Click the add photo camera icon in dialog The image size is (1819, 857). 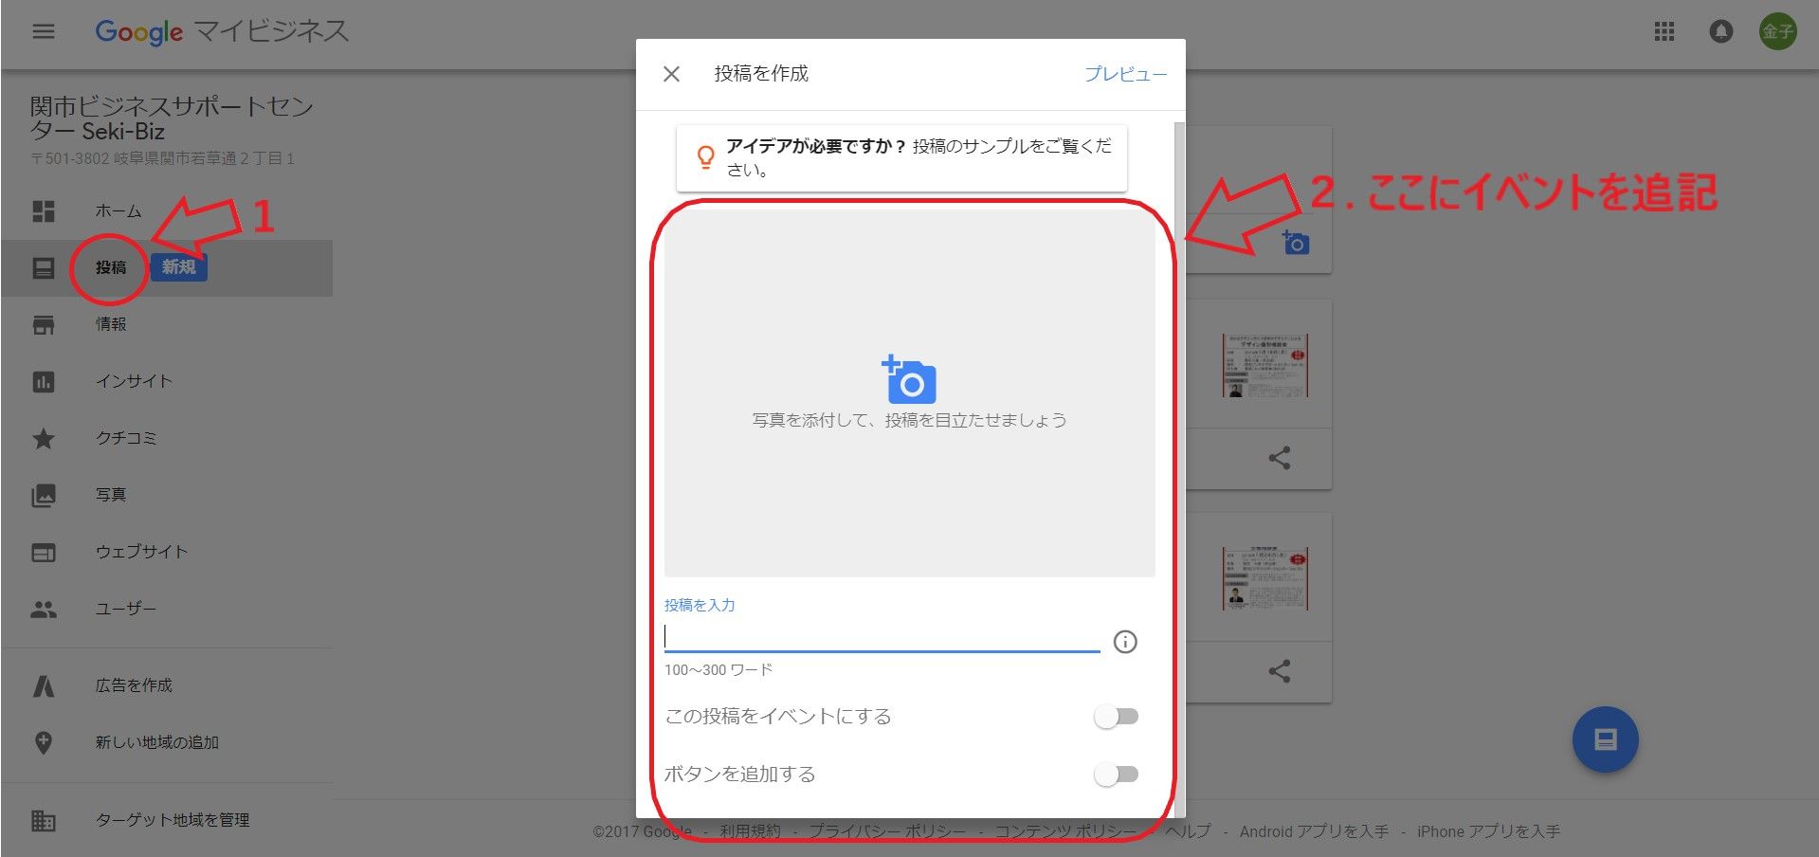pos(909,379)
